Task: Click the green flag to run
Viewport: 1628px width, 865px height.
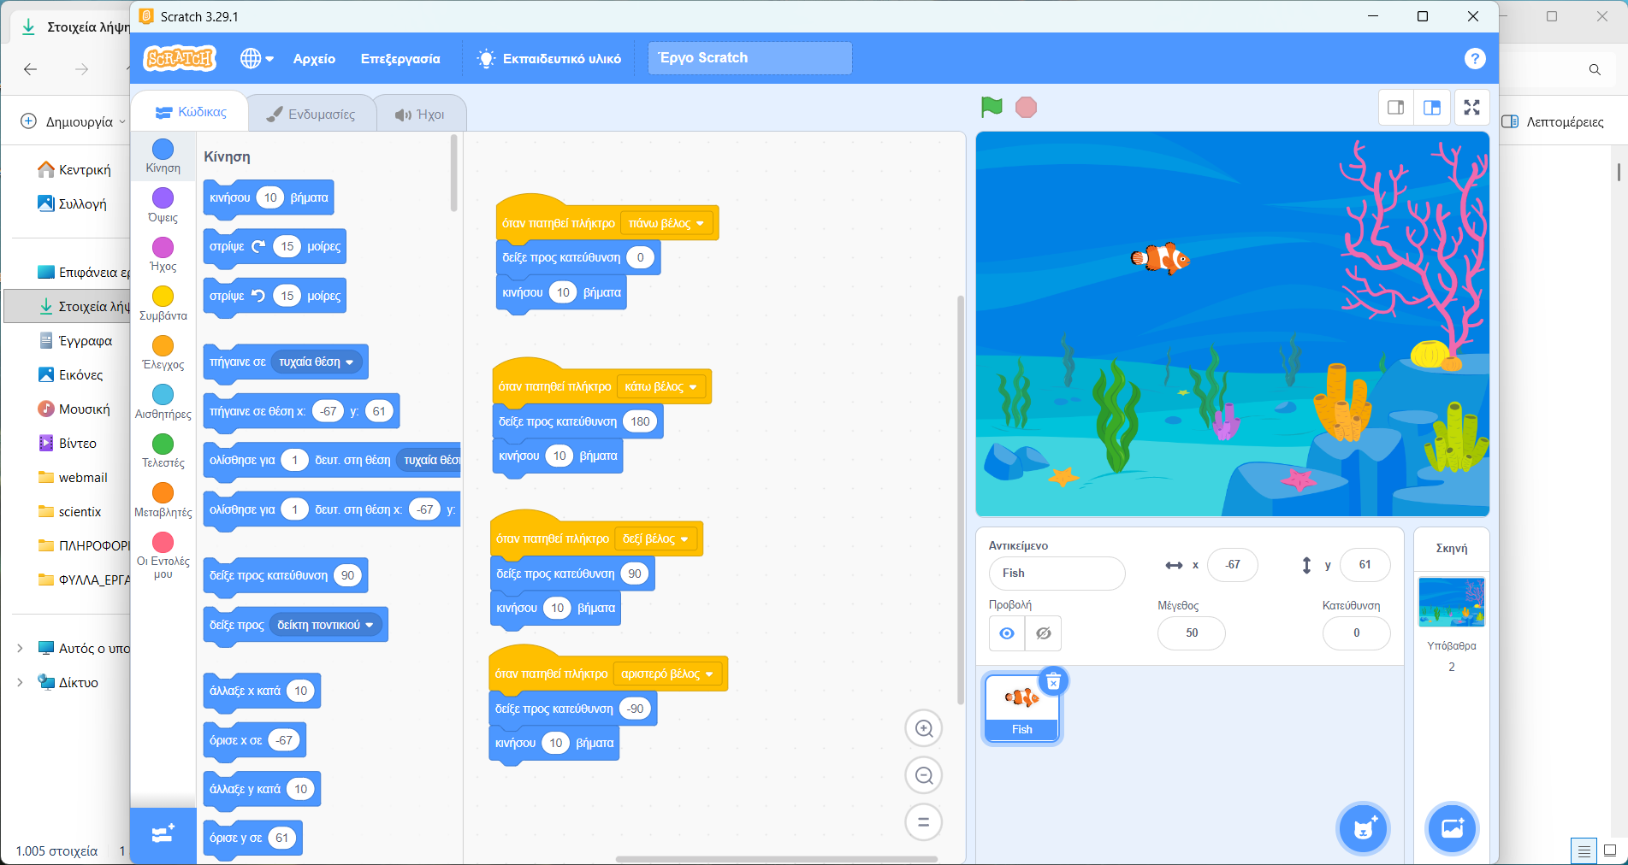Action: pos(992,107)
